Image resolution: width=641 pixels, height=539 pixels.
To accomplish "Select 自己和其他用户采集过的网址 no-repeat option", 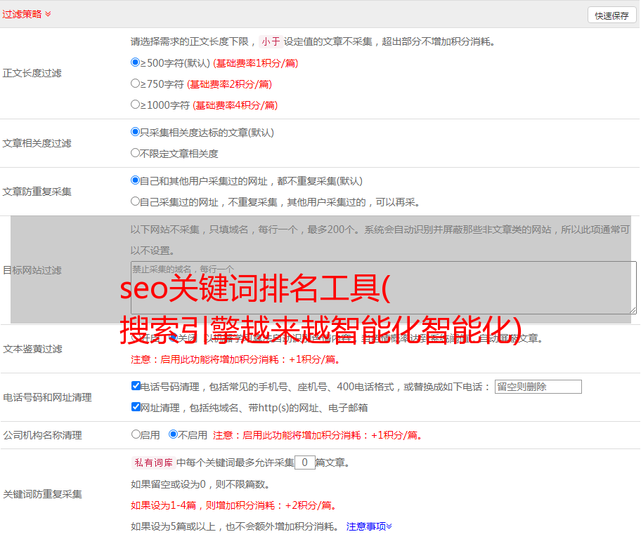I will point(136,180).
